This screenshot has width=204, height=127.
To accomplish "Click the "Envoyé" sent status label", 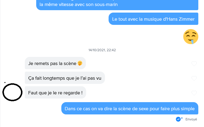I will pos(191,119).
